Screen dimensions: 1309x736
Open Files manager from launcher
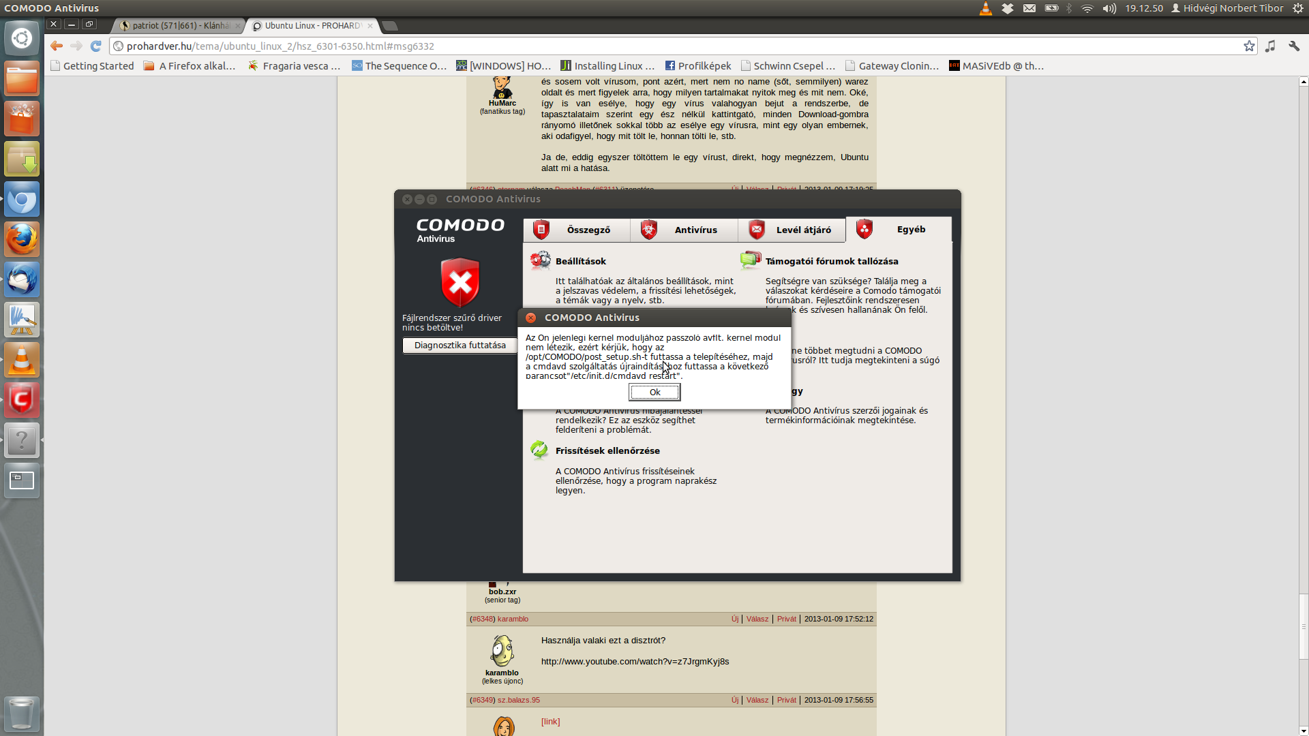click(x=22, y=78)
